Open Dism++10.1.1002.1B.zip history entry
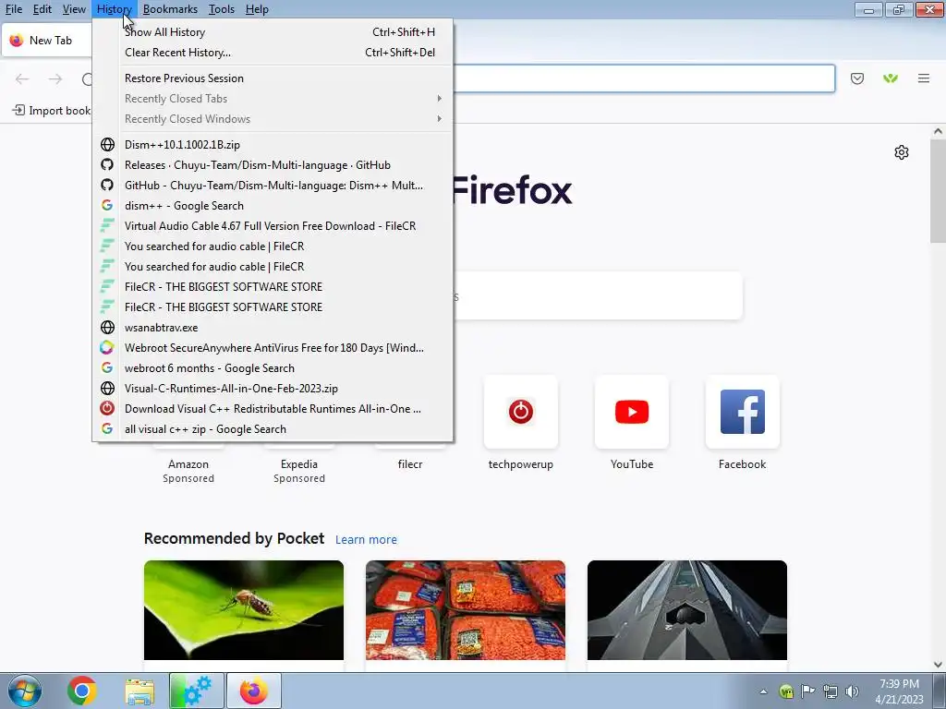This screenshot has height=709, width=946. point(273,145)
